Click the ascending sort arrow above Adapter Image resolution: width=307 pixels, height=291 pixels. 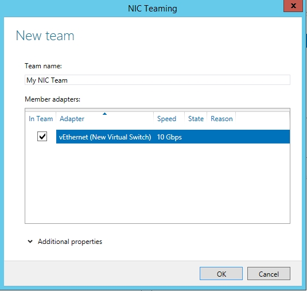pos(105,114)
